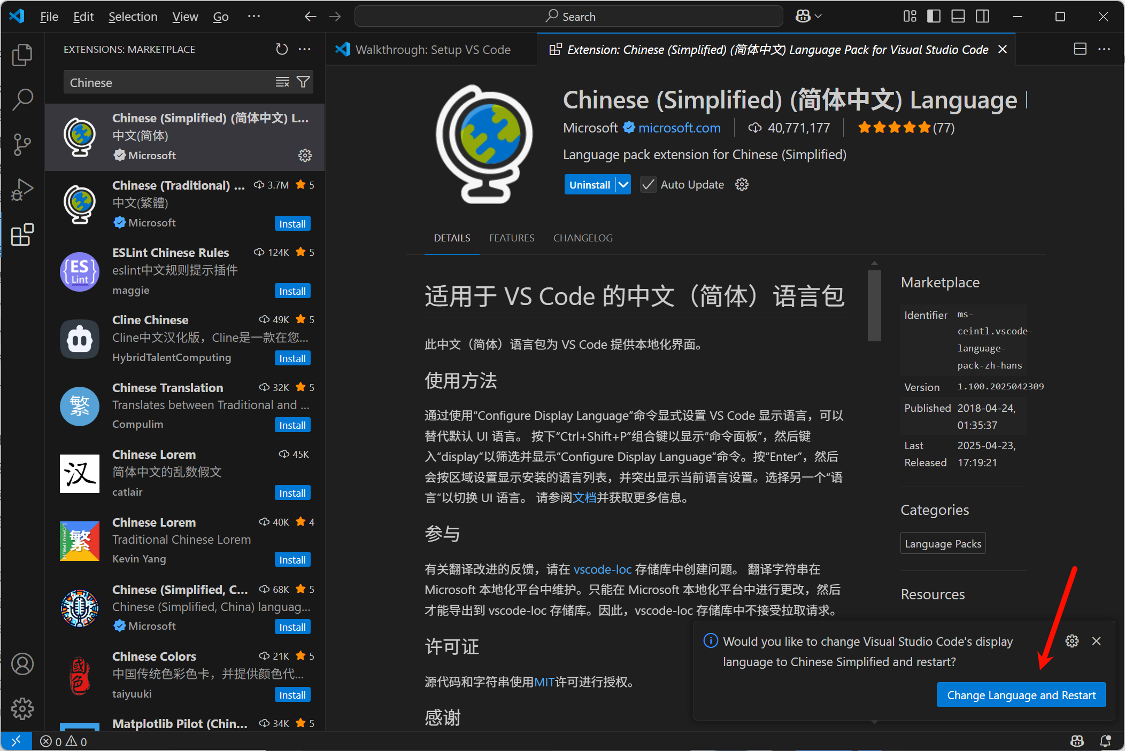Image resolution: width=1125 pixels, height=751 pixels.
Task: Click the command center Search box
Action: pos(569,17)
